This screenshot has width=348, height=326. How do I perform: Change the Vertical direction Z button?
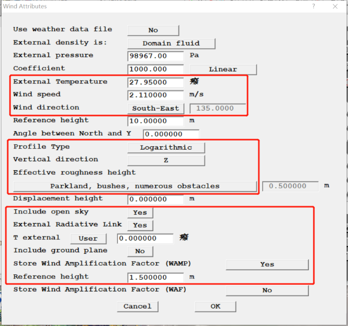(x=166, y=160)
